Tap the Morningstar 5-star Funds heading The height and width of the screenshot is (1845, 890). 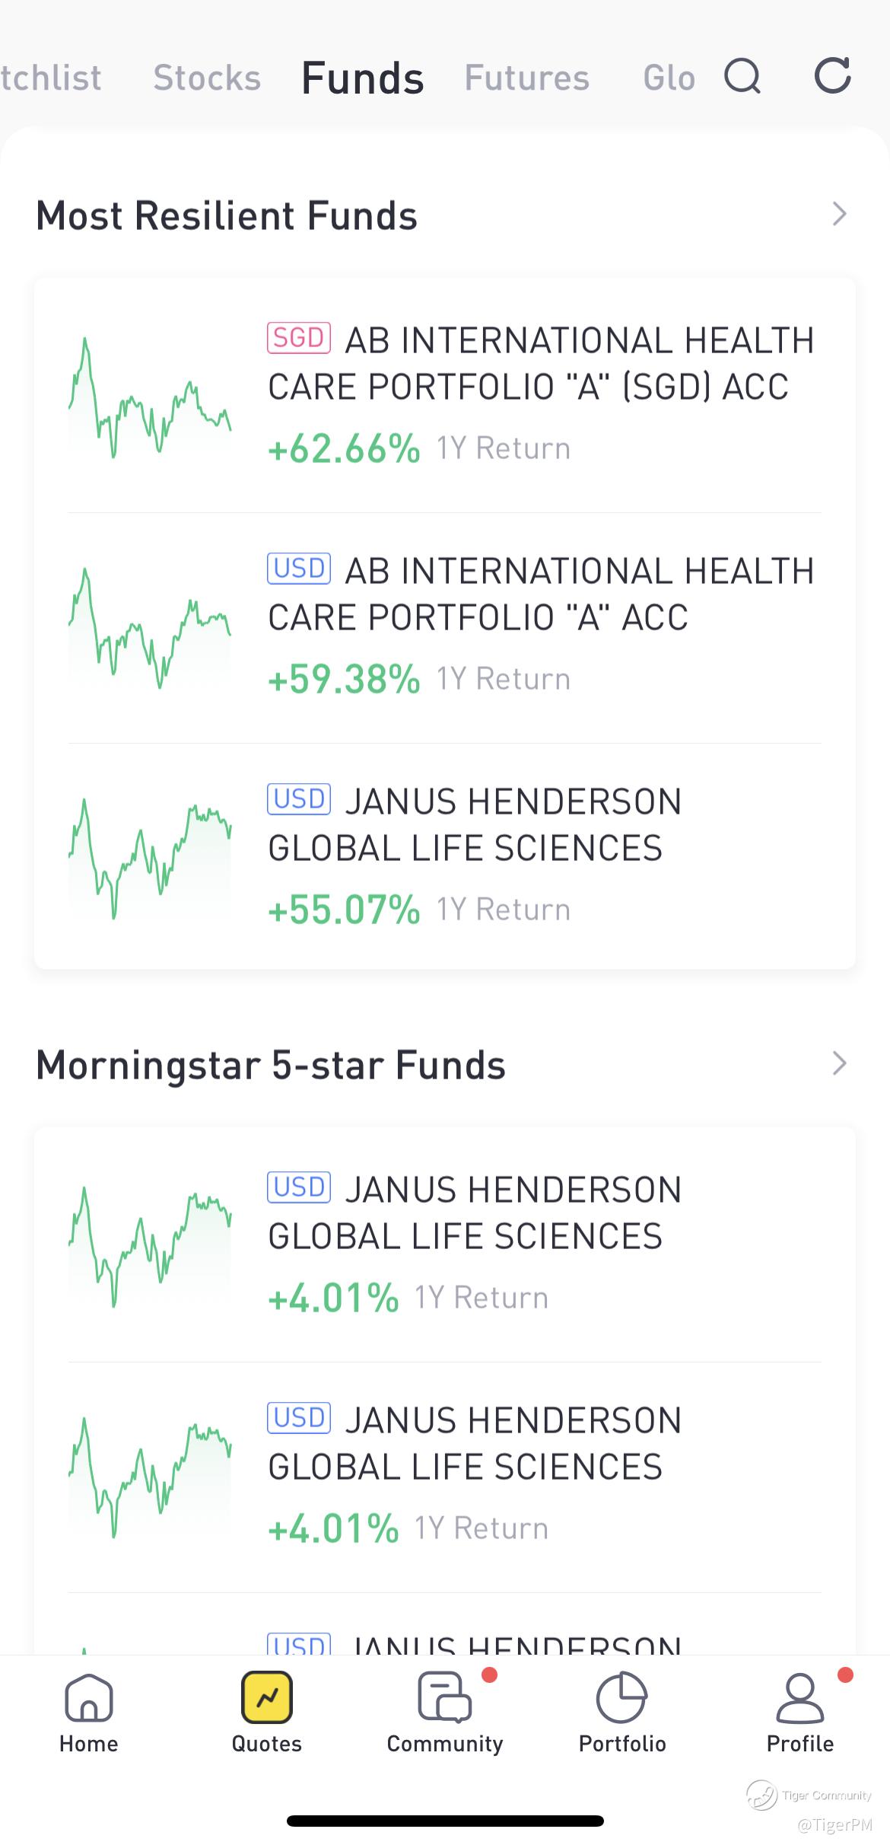[x=271, y=1065]
